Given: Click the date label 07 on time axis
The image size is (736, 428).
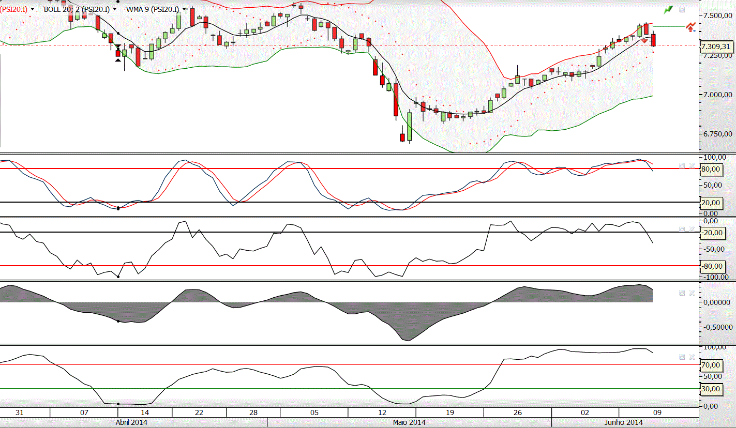Looking at the screenshot, I should pyautogui.click(x=84, y=413).
